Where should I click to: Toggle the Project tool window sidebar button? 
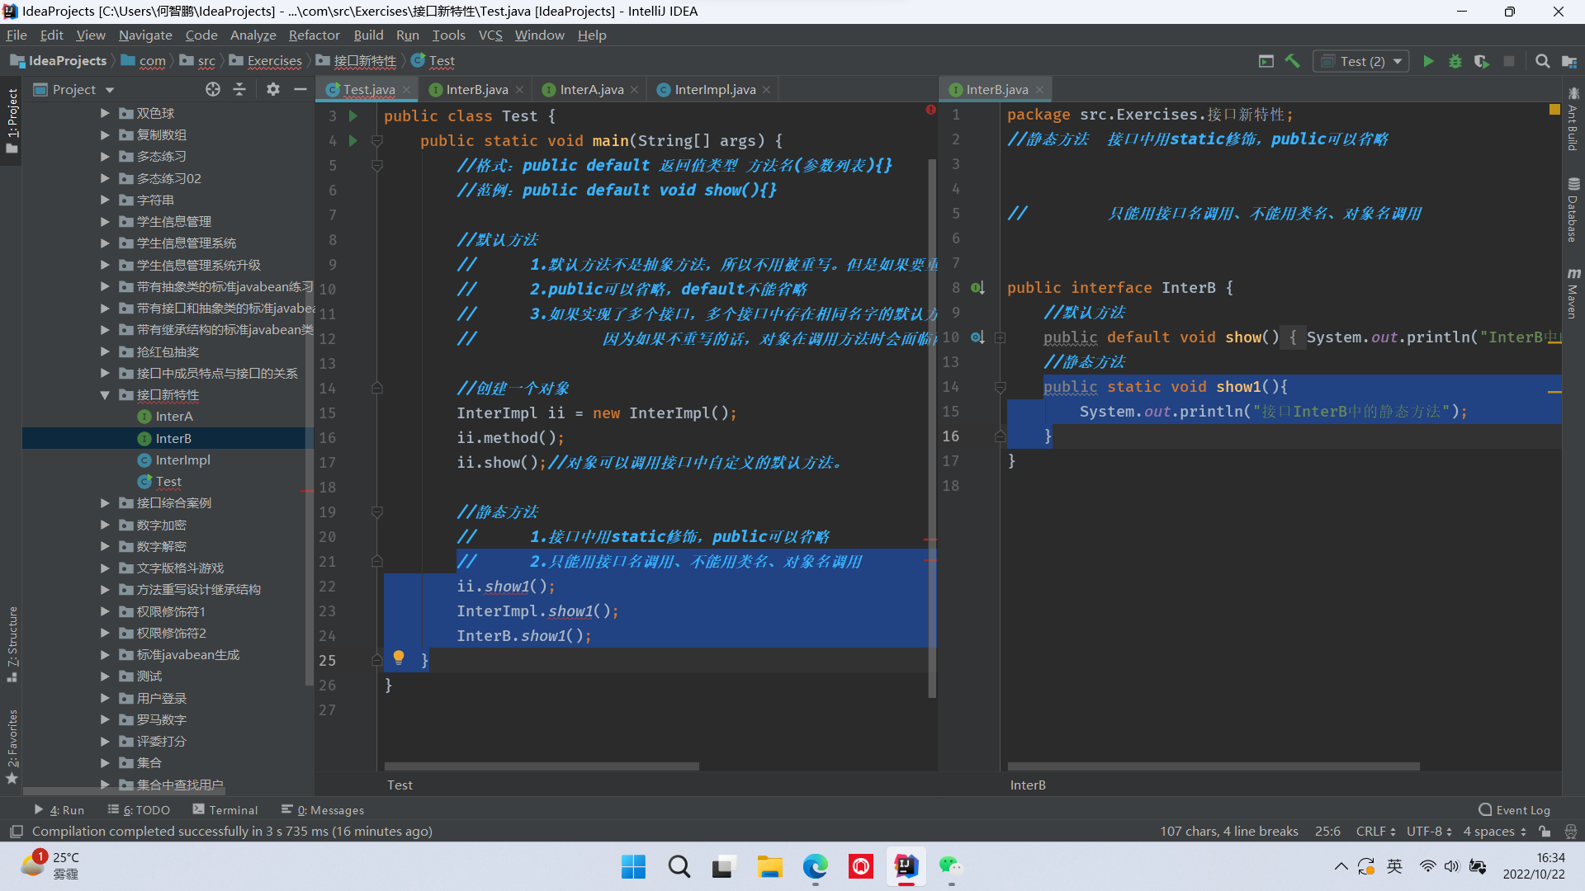coord(12,120)
